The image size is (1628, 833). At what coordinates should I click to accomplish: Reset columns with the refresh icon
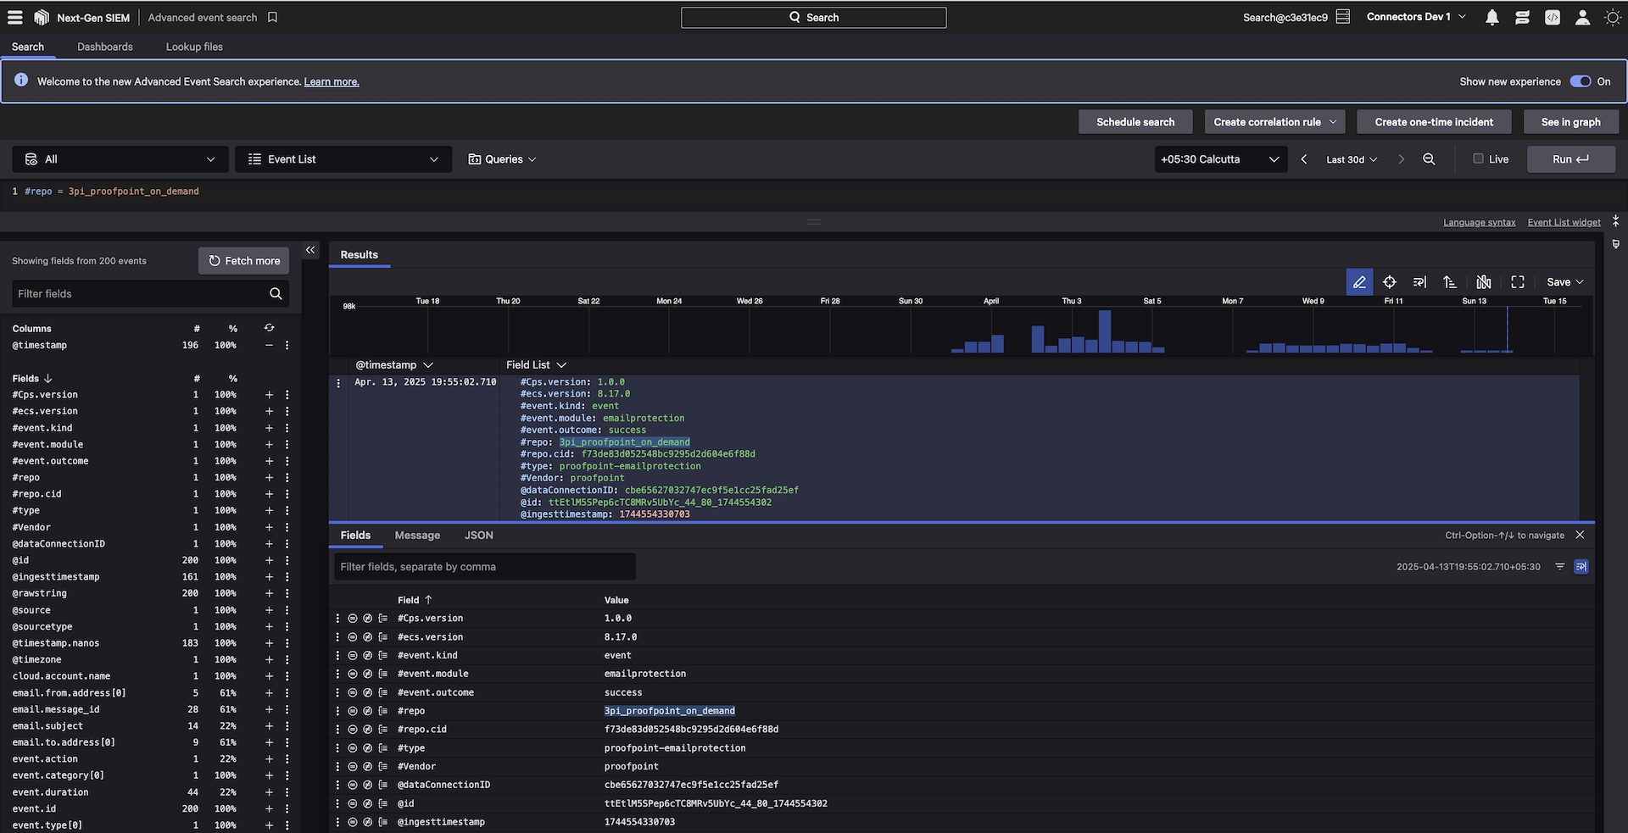(269, 328)
